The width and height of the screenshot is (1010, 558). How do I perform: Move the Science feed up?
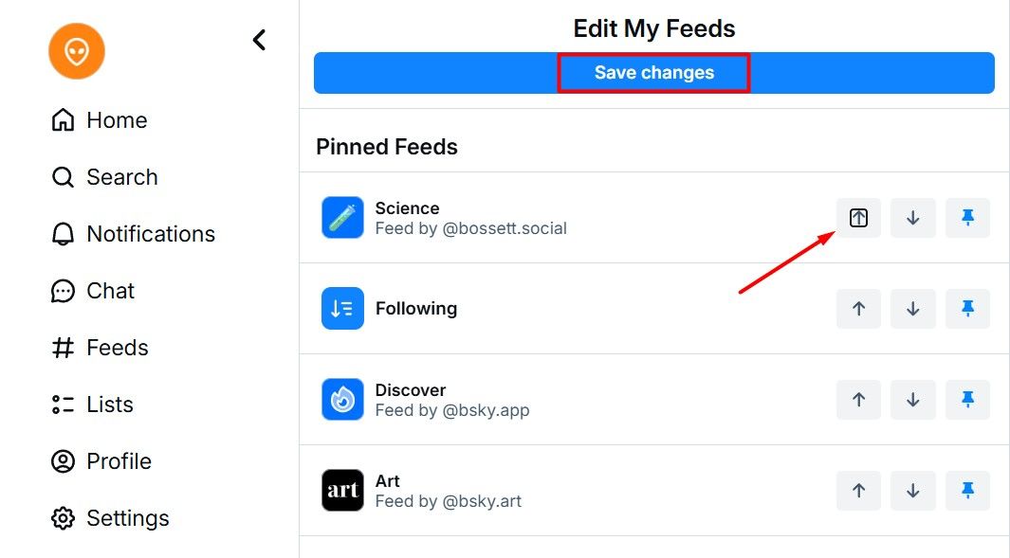coord(858,218)
